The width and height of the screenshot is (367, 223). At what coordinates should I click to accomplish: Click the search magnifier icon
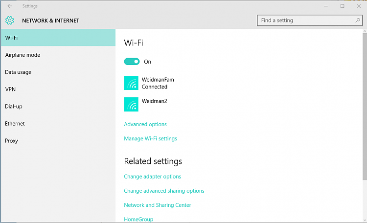(358, 21)
